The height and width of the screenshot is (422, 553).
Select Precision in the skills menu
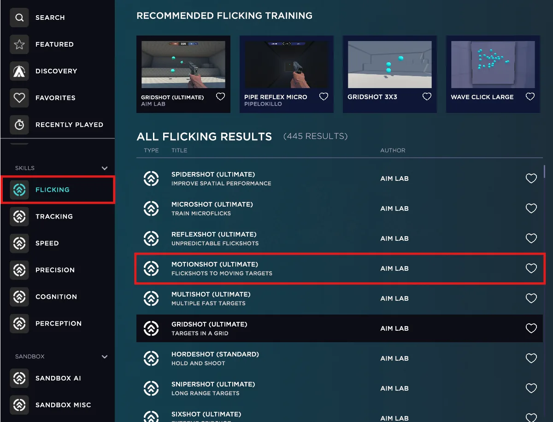[55, 270]
